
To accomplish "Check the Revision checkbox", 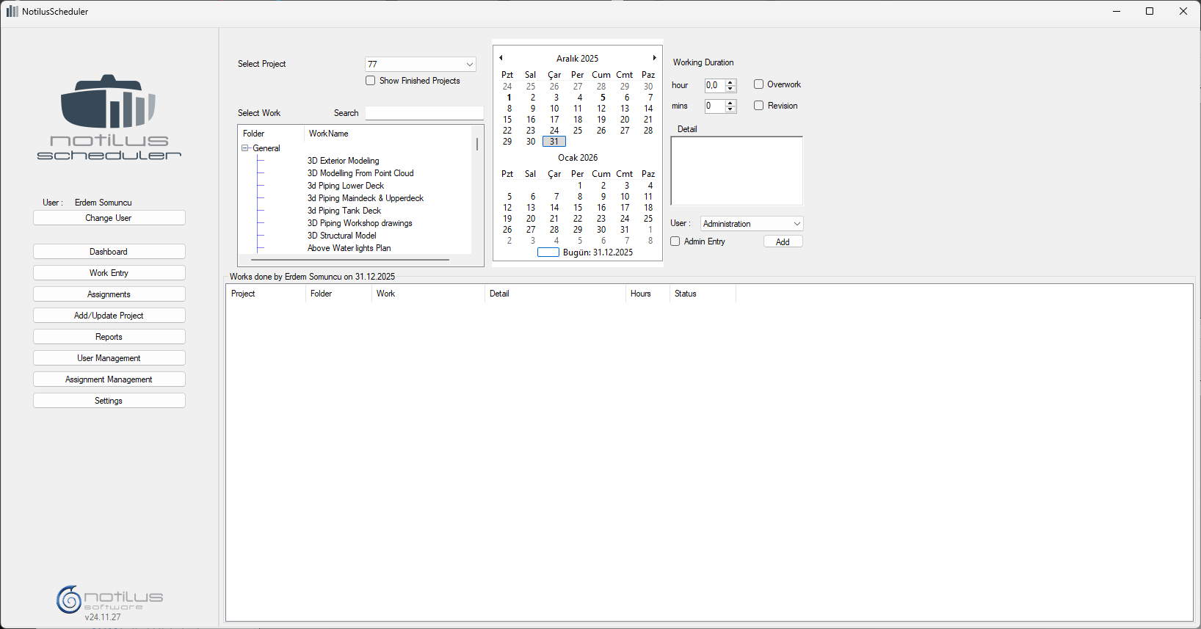I will pyautogui.click(x=759, y=106).
